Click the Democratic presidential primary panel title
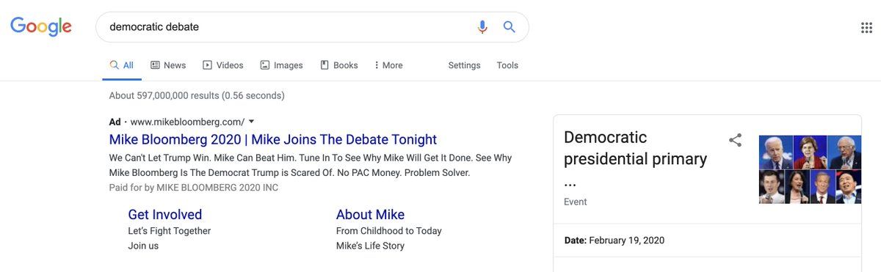 tap(635, 158)
